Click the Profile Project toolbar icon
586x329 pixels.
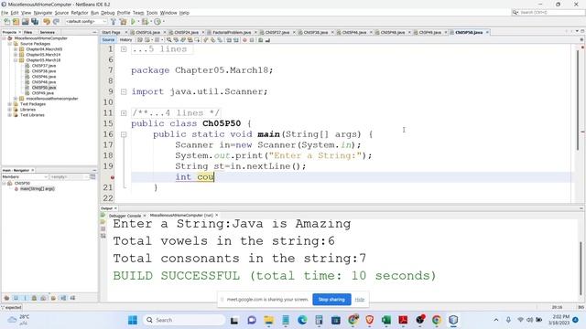(157, 22)
